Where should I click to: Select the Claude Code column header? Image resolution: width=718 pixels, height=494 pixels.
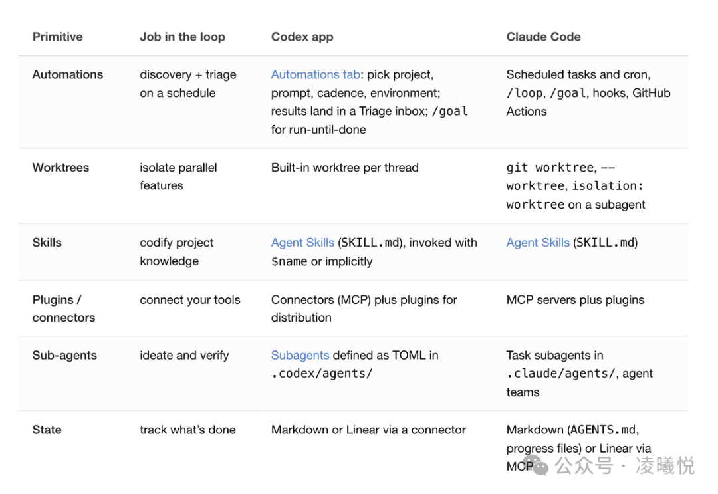544,37
